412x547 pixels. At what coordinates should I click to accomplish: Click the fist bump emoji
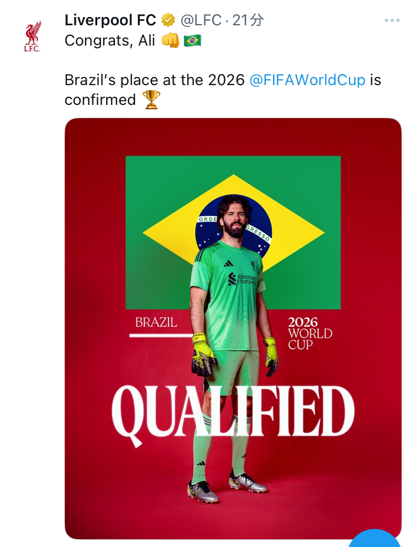click(170, 41)
